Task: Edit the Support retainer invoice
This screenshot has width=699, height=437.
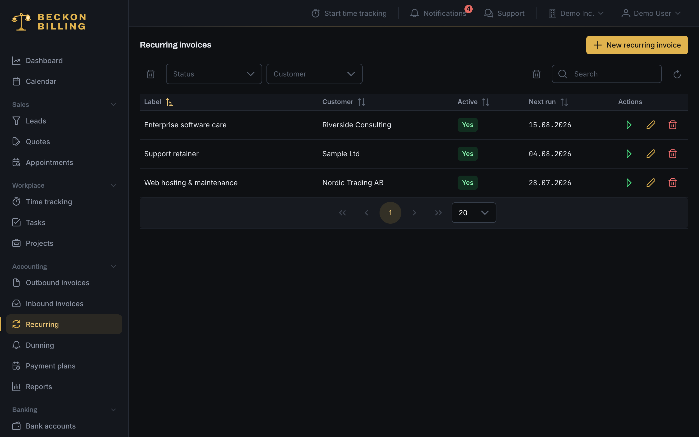Action: [x=650, y=154]
